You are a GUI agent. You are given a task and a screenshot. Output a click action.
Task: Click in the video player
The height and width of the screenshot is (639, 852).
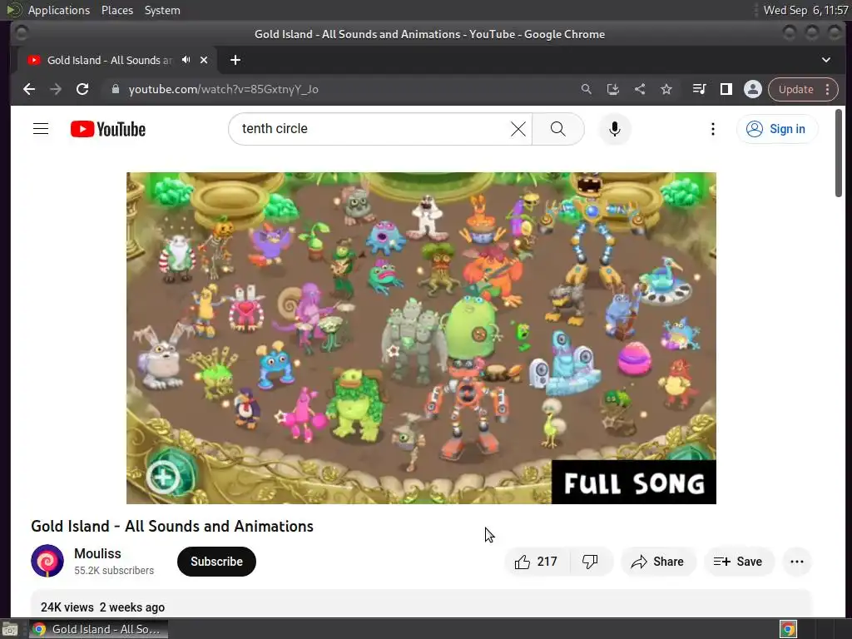(x=421, y=338)
